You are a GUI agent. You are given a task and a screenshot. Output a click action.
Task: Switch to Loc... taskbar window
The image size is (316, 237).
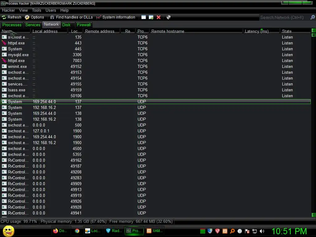[x=93, y=231]
